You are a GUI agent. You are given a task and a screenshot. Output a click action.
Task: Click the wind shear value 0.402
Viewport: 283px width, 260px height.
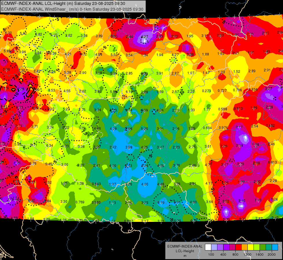click(x=270, y=126)
